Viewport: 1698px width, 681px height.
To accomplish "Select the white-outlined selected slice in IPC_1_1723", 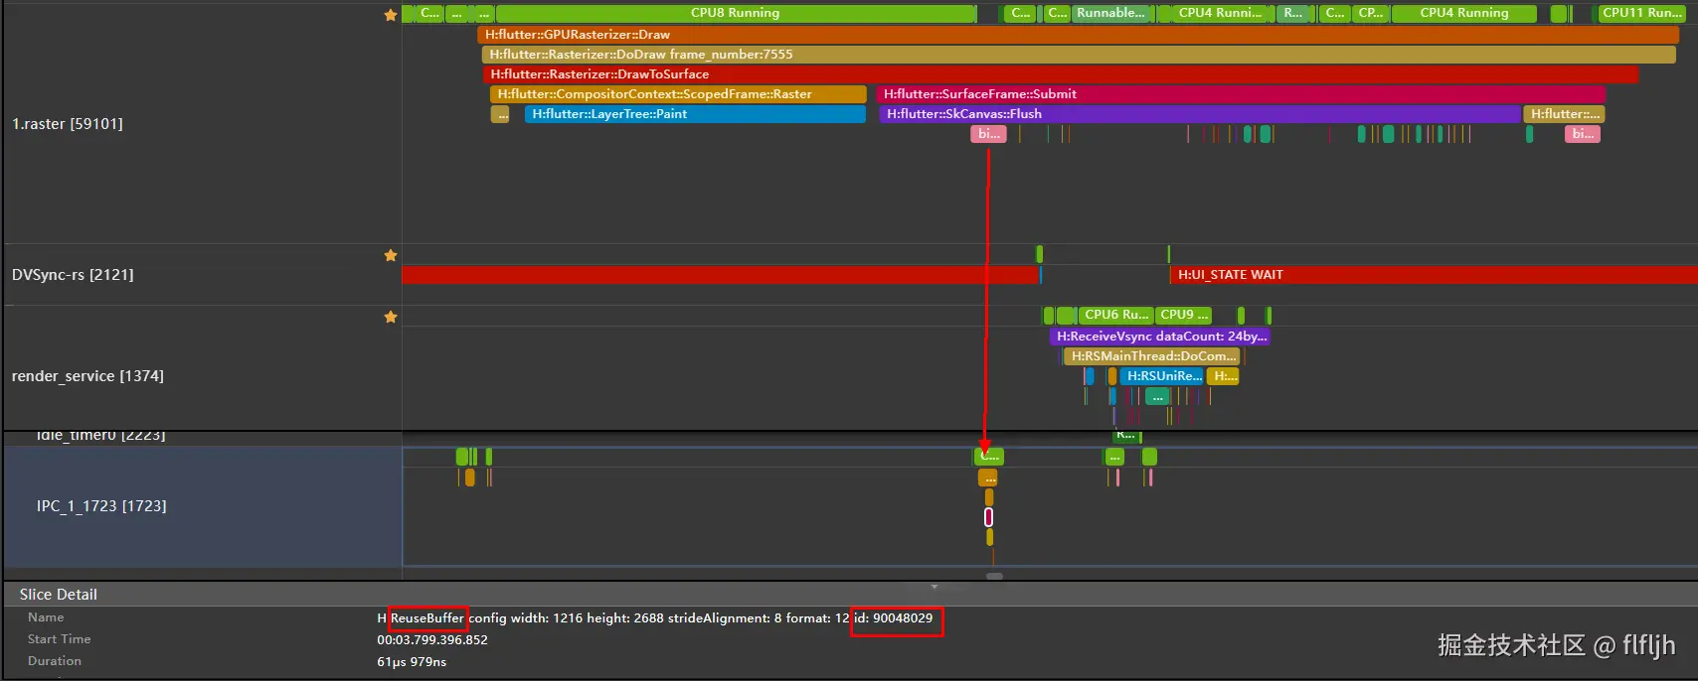I will (x=989, y=517).
